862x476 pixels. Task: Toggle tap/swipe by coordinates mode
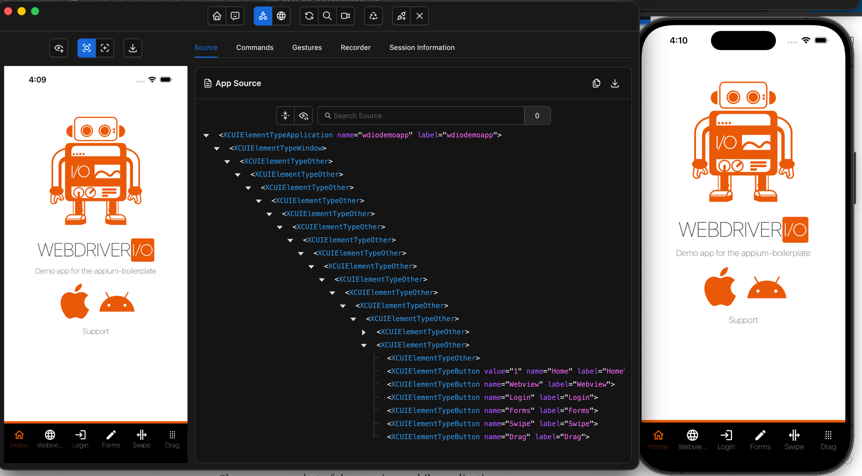click(x=105, y=48)
